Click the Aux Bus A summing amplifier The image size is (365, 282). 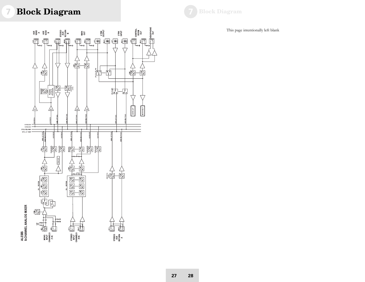coord(35,109)
